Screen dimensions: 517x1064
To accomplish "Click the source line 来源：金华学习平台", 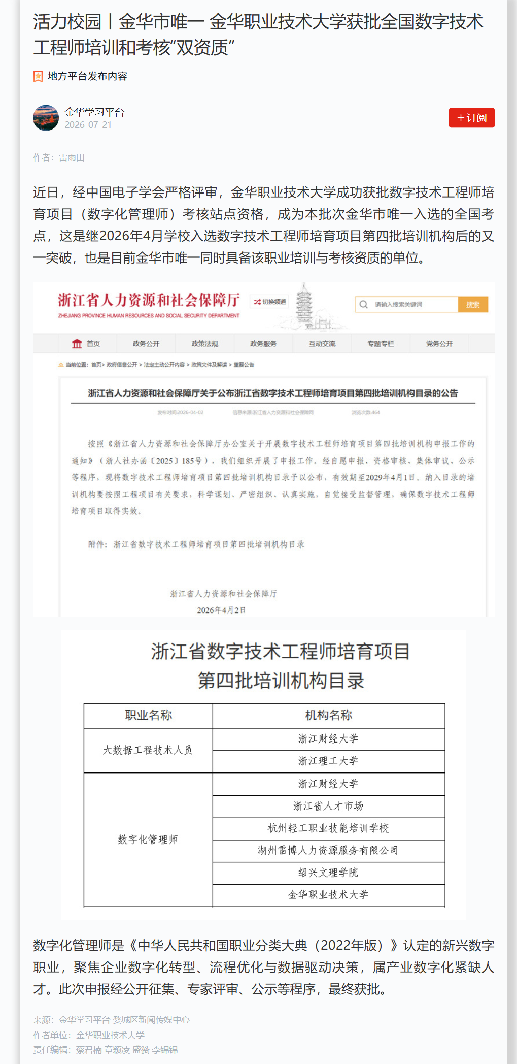I will pyautogui.click(x=112, y=1020).
